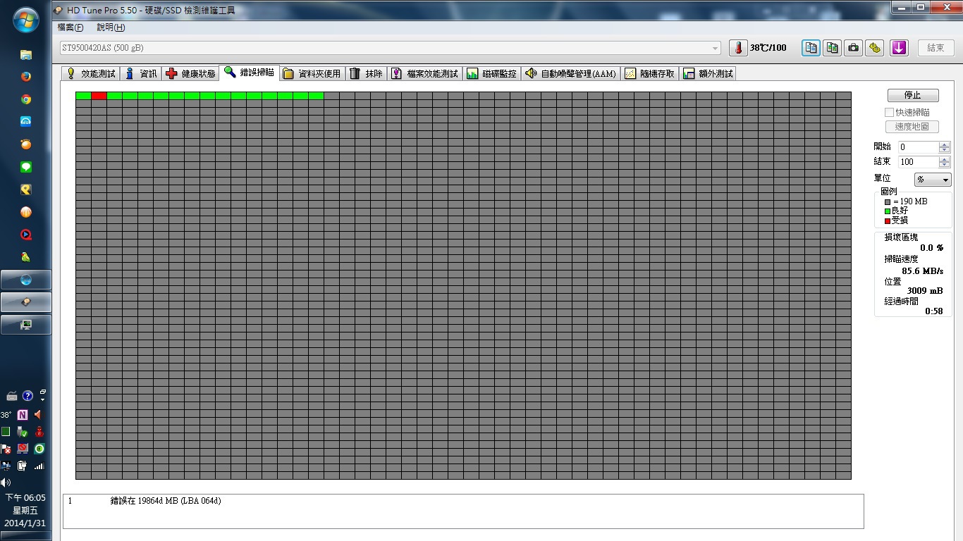Open the drive selection dropdown ST9500420AS
Viewport: 963px width, 541px height.
coord(391,48)
